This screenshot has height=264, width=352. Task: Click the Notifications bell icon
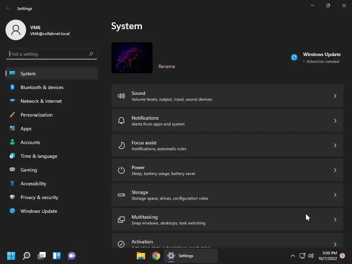121,121
